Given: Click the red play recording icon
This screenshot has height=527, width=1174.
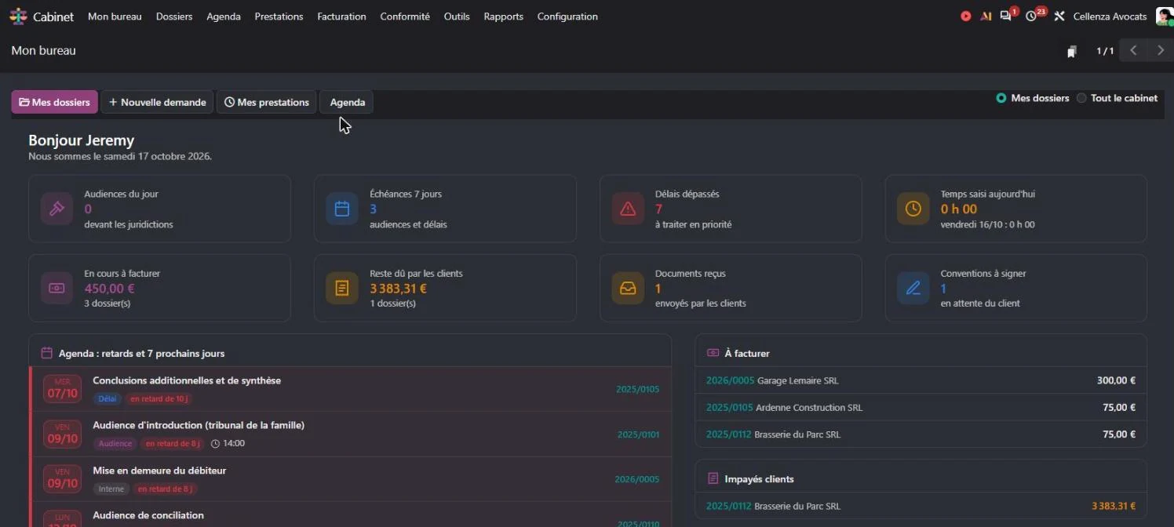Looking at the screenshot, I should [966, 16].
